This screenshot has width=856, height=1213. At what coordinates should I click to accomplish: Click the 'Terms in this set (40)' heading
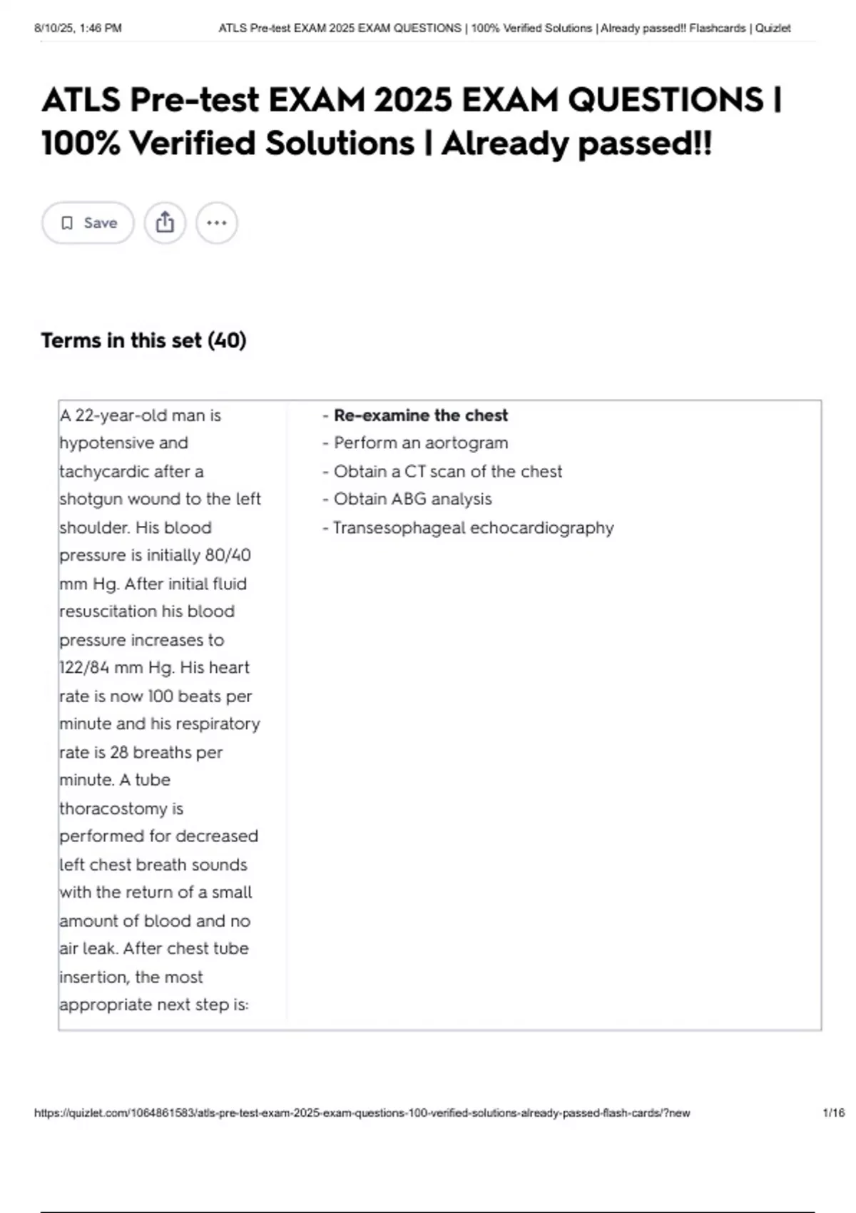[143, 340]
